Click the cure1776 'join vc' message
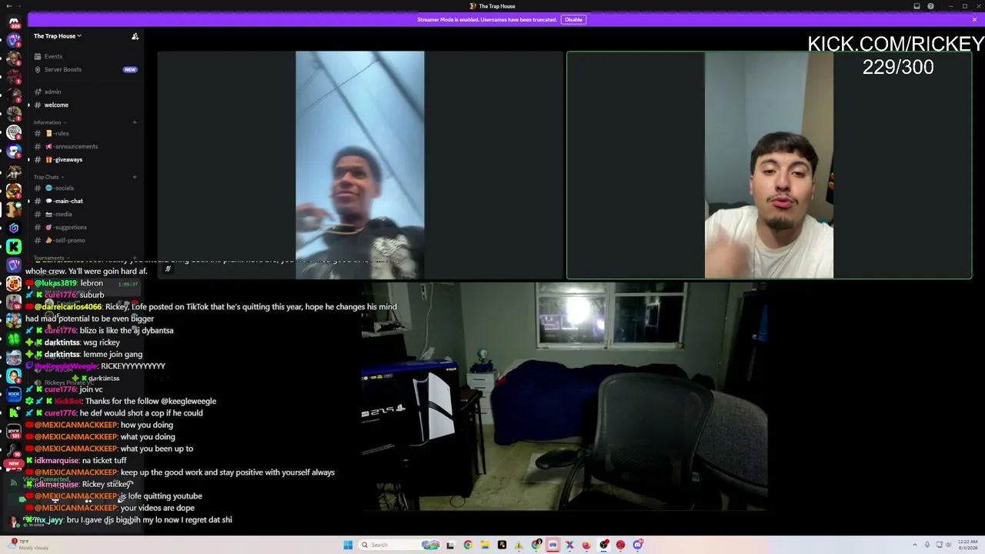Screen dimensions: 985x554 pos(64,389)
